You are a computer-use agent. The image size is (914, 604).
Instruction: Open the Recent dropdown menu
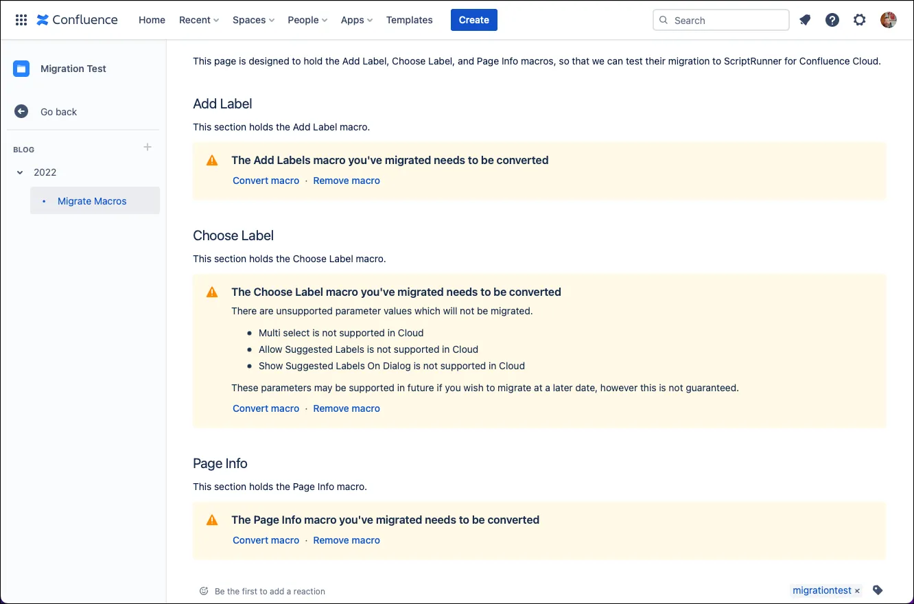coord(199,20)
